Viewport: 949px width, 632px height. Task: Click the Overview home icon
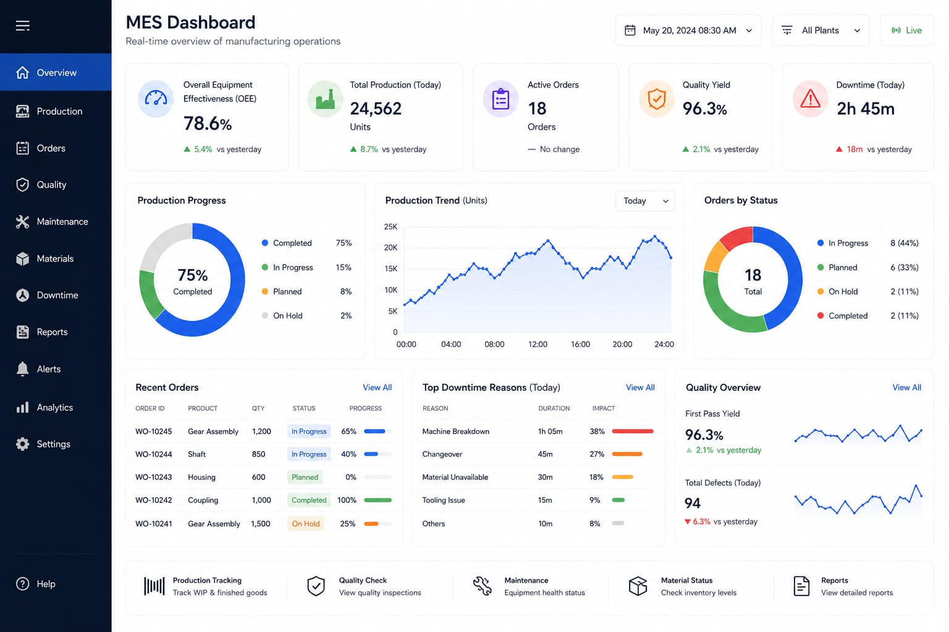tap(22, 72)
